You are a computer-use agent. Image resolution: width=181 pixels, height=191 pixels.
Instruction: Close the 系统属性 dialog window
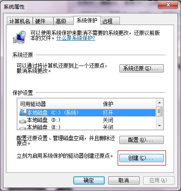pyautogui.click(x=168, y=5)
